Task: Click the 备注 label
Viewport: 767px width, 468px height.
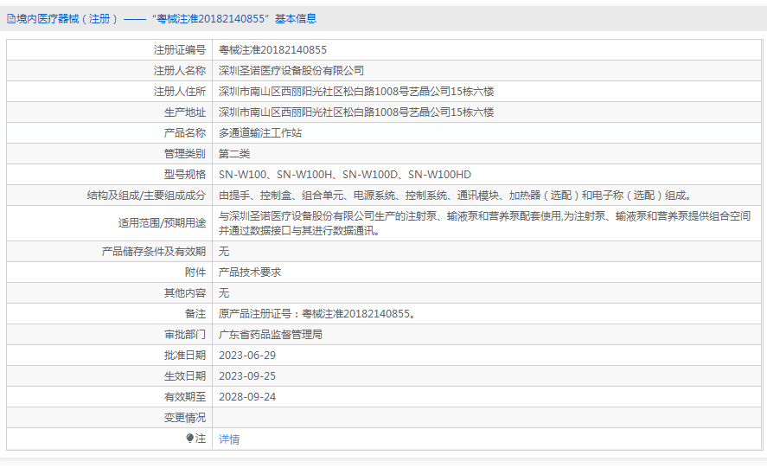Action: click(x=195, y=314)
